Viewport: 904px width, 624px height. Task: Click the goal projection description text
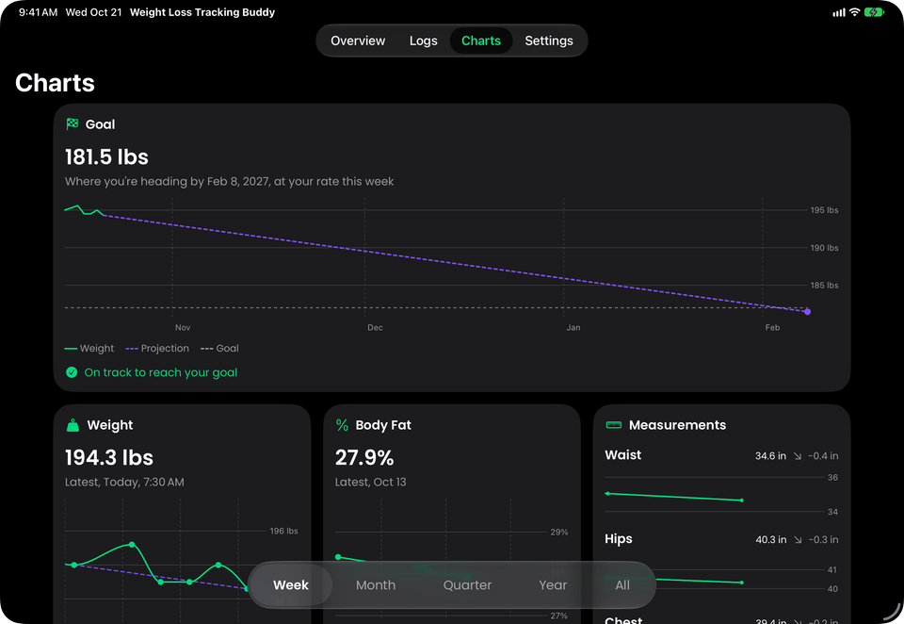pyautogui.click(x=229, y=181)
